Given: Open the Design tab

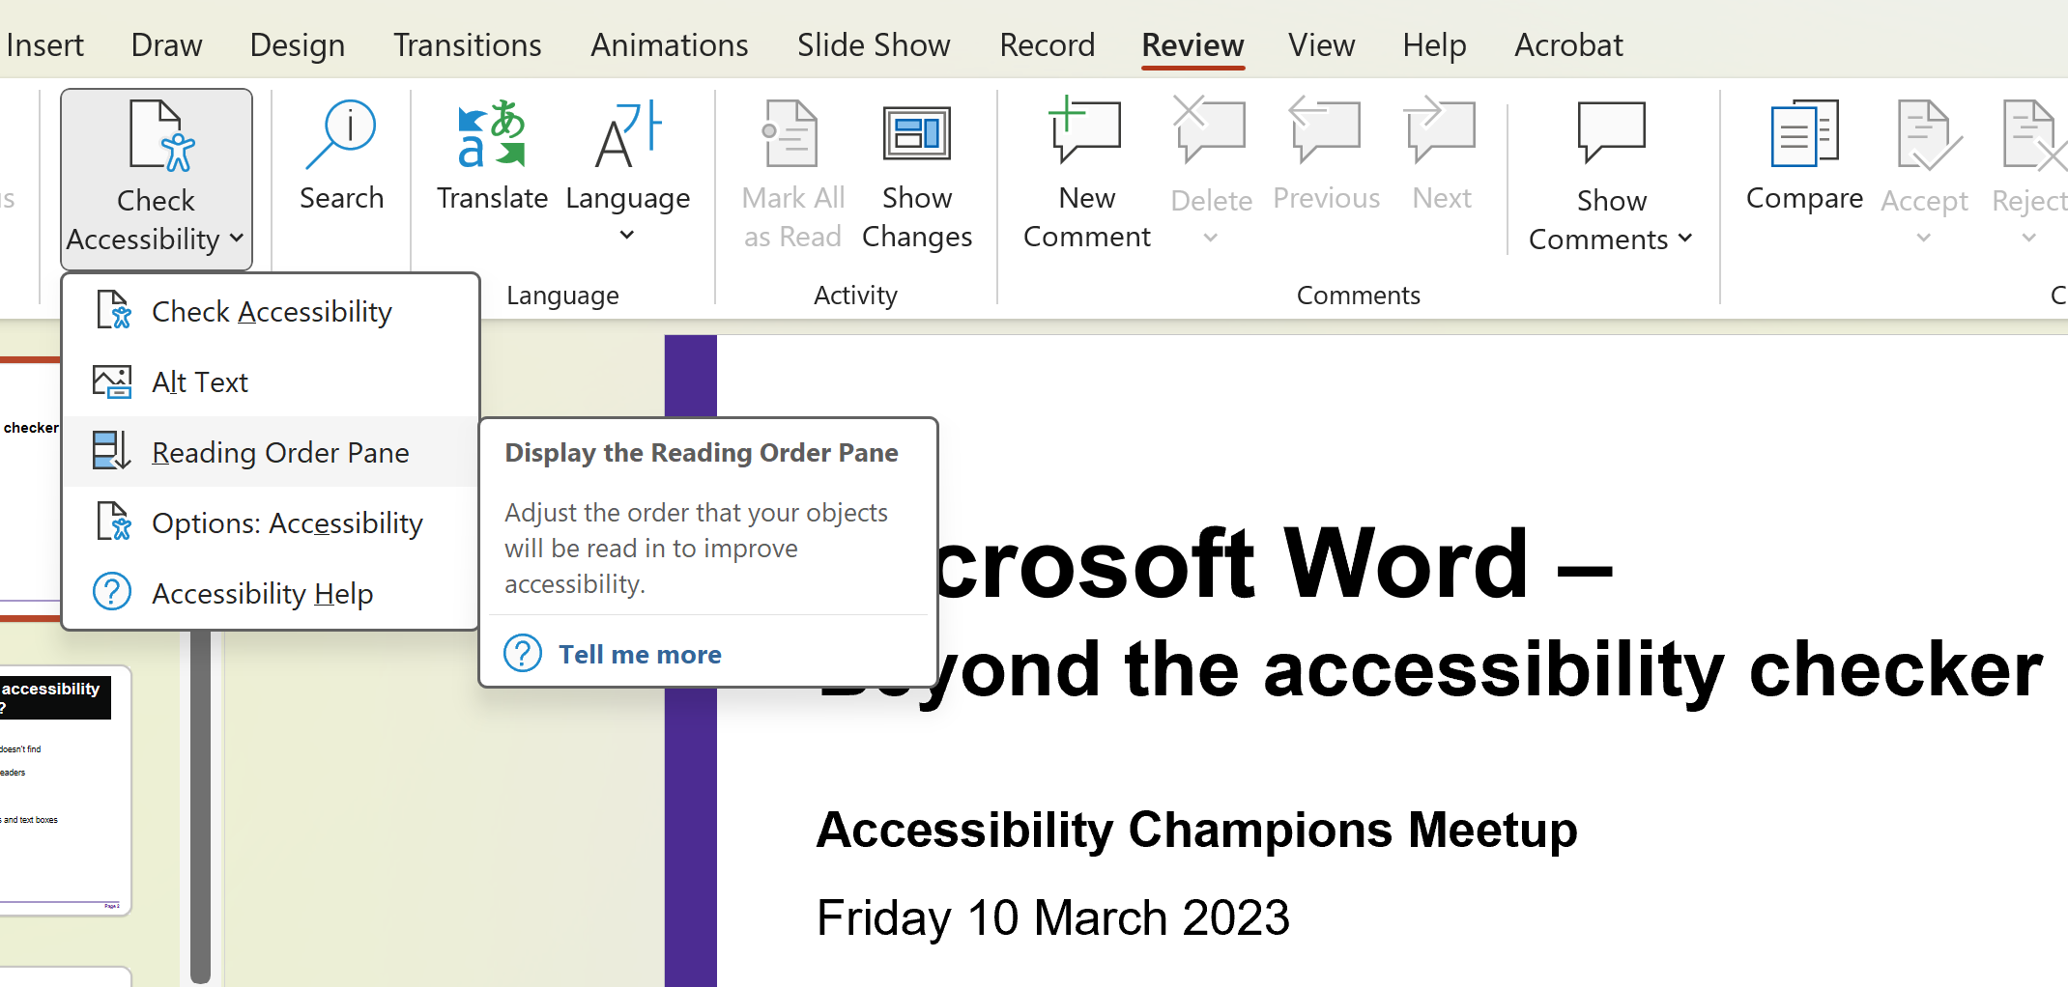Looking at the screenshot, I should (x=297, y=45).
